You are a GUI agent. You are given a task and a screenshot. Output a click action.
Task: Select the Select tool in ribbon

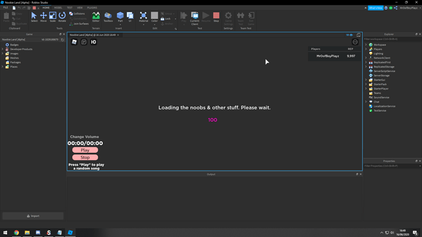coord(34,17)
